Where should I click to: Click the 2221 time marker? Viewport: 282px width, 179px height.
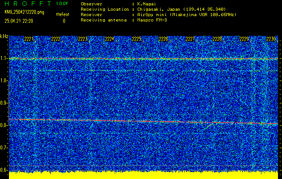point(29,39)
